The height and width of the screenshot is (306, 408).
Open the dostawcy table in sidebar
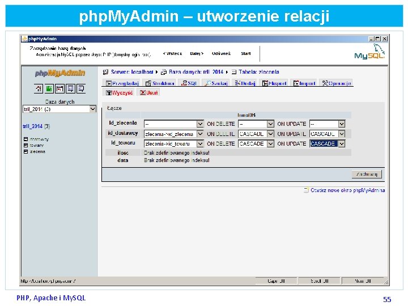pyautogui.click(x=39, y=139)
